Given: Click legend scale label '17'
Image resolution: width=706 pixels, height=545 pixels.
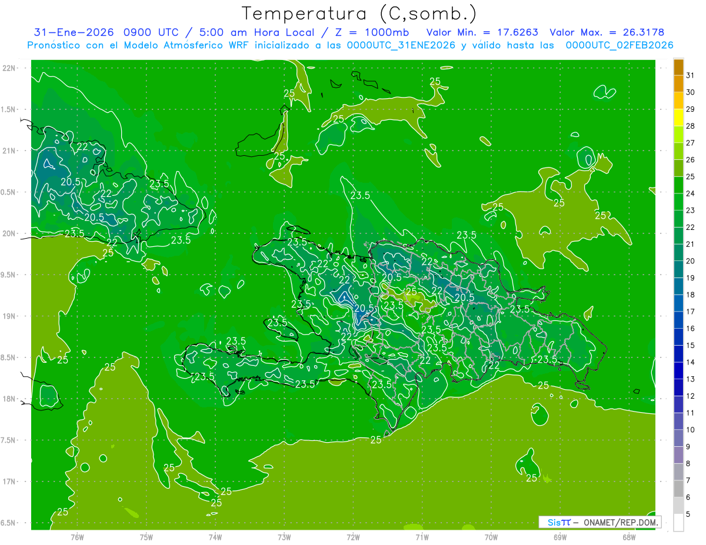Looking at the screenshot, I should (x=691, y=312).
